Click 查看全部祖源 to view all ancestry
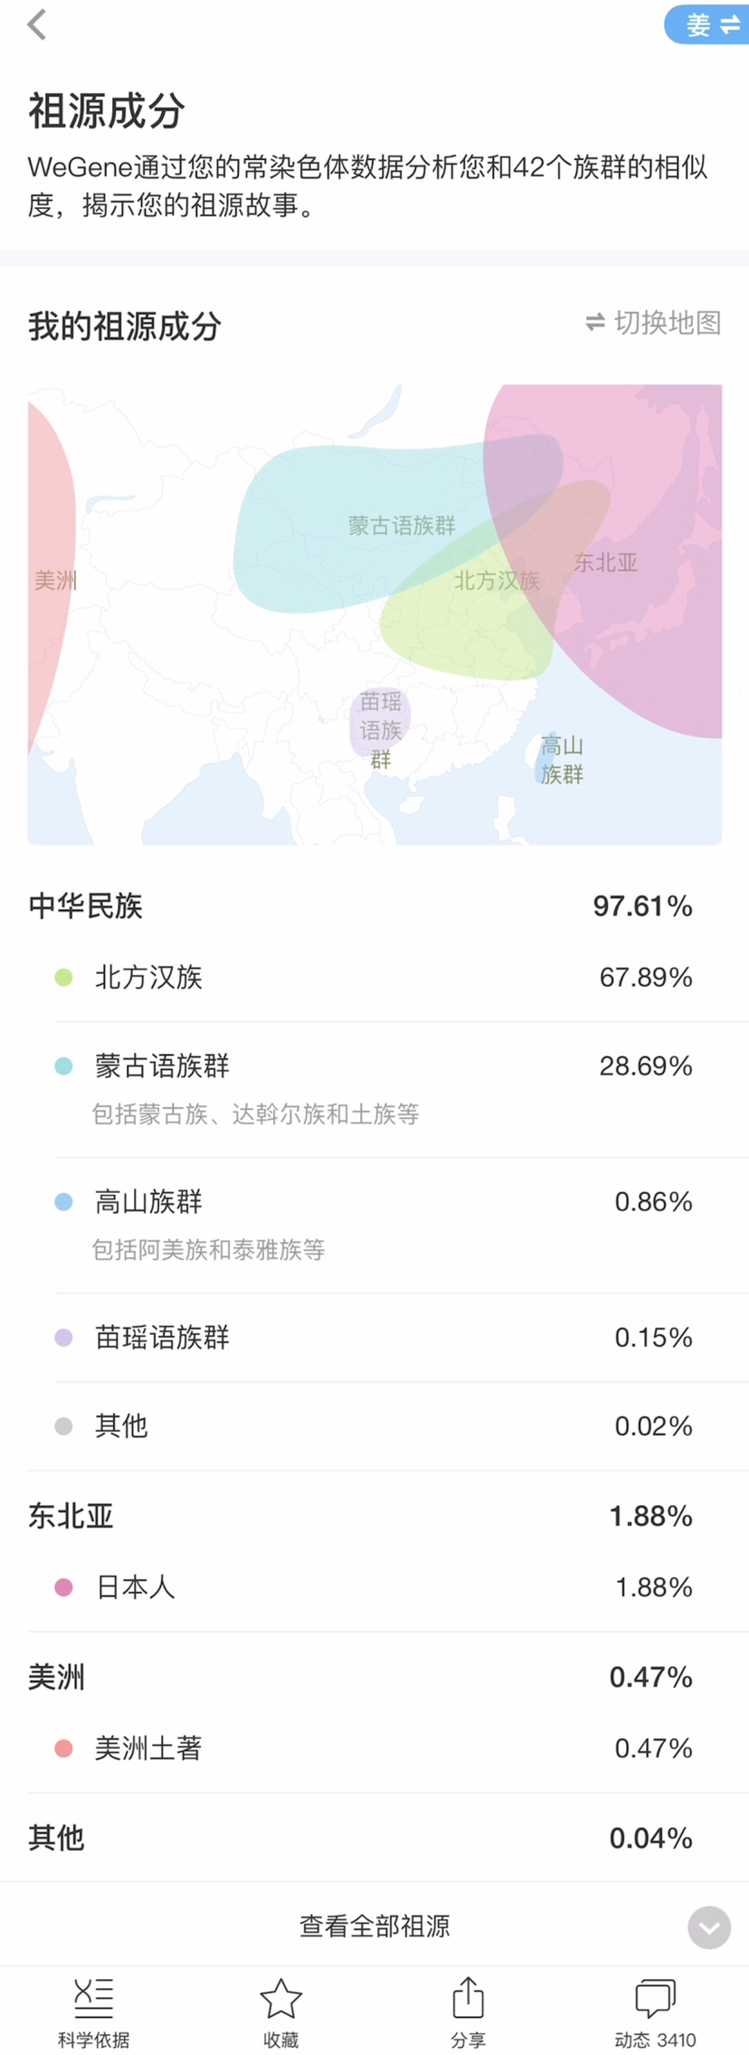 click(374, 1926)
